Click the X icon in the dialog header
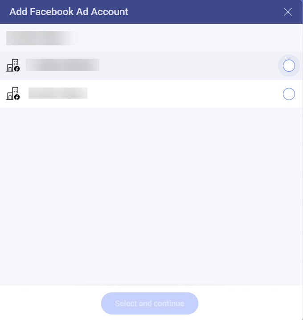 pos(288,12)
